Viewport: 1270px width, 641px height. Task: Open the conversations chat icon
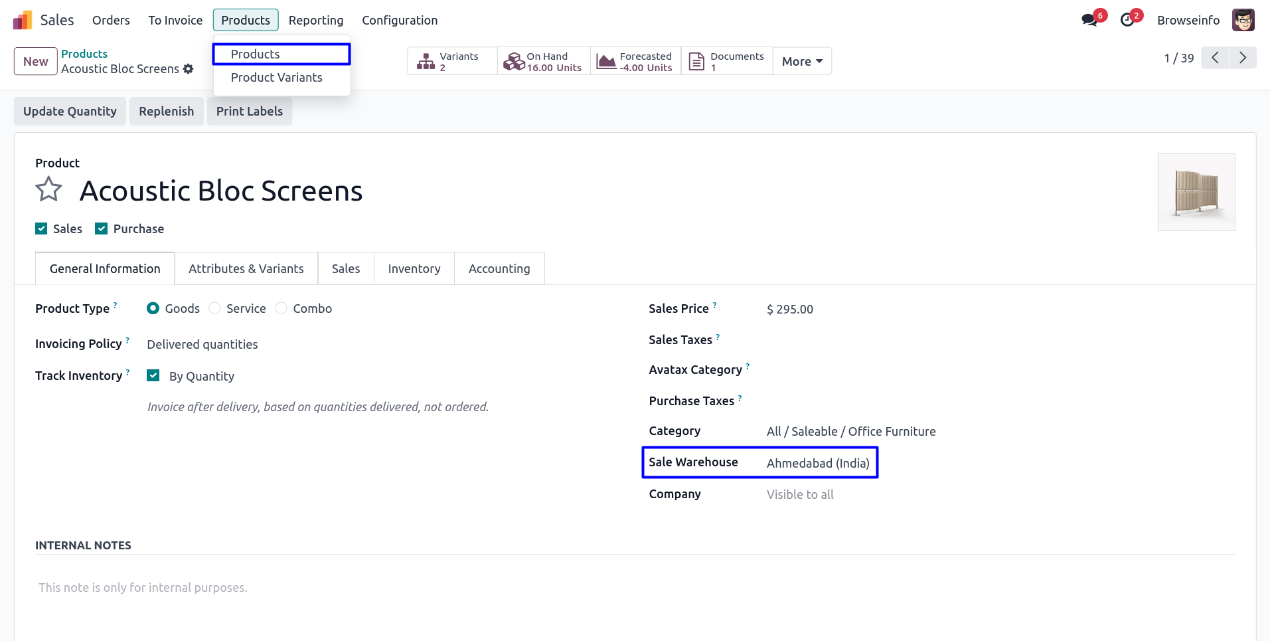coord(1089,20)
